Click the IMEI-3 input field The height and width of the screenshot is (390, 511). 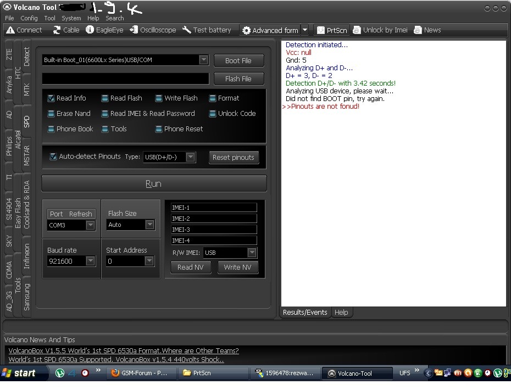(x=214, y=230)
